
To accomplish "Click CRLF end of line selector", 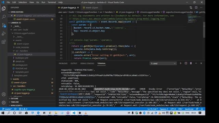I will pos(180,109).
